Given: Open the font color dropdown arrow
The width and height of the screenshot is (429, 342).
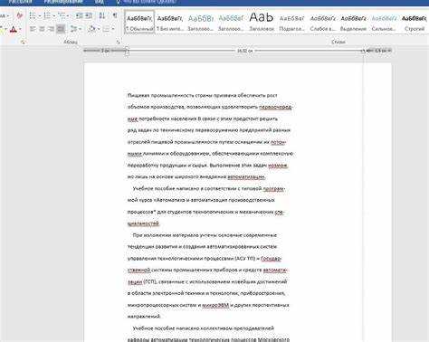Looking at the screenshot, I should click(20, 29).
